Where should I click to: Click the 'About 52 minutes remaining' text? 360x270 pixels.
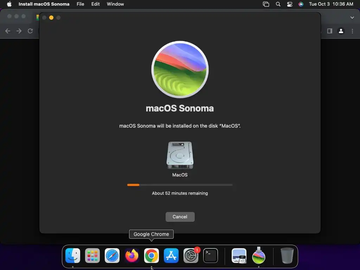point(180,193)
